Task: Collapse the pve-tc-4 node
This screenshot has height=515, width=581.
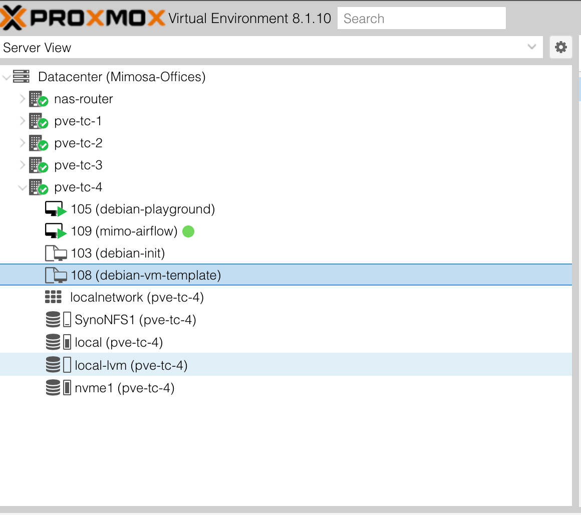Action: pos(23,187)
